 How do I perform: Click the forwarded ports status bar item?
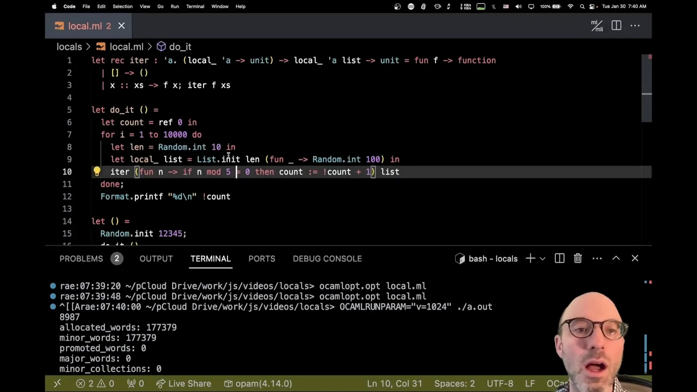(x=135, y=383)
